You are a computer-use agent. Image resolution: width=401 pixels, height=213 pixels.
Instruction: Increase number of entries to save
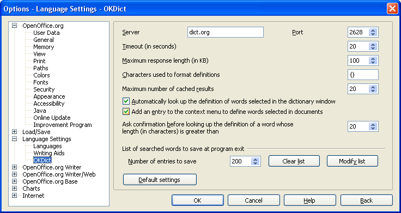[x=255, y=159]
